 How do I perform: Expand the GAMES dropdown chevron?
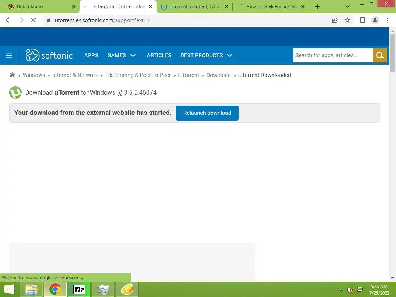click(133, 55)
